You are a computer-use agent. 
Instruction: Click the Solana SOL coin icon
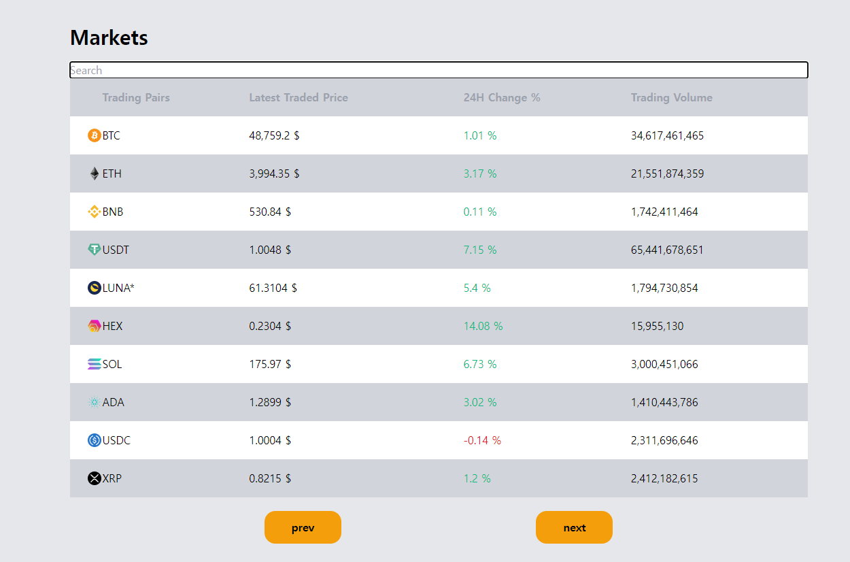[95, 364]
